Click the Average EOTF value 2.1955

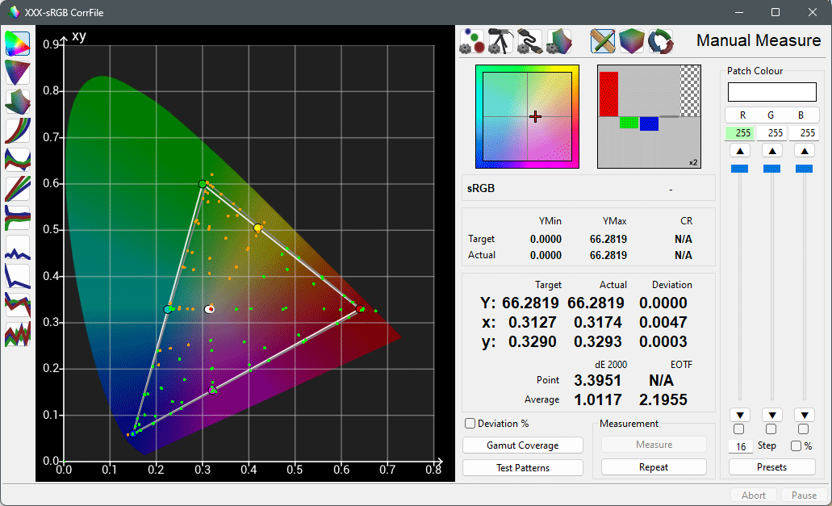pyautogui.click(x=663, y=399)
